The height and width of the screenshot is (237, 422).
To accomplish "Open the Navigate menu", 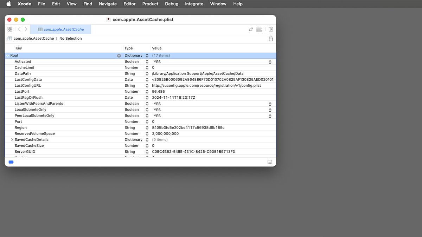I will pyautogui.click(x=108, y=4).
